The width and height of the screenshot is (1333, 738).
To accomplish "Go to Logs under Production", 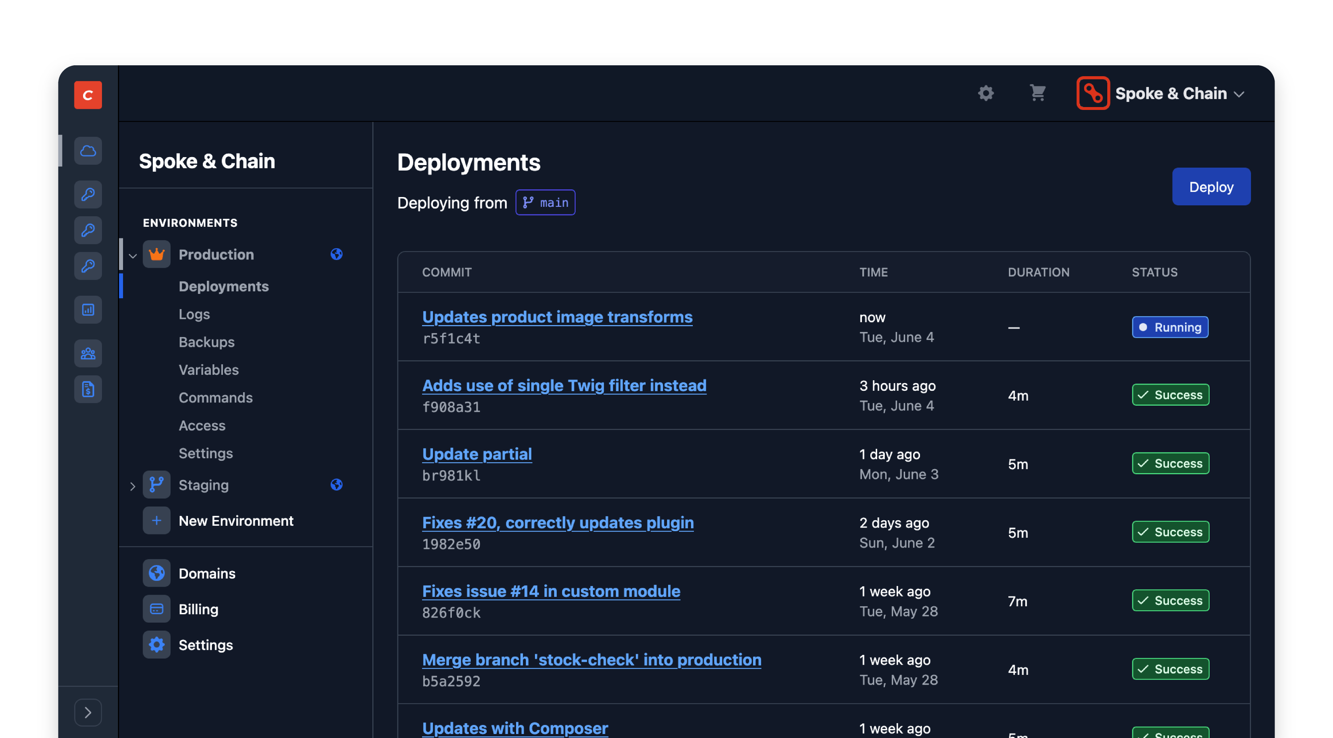I will 194,315.
